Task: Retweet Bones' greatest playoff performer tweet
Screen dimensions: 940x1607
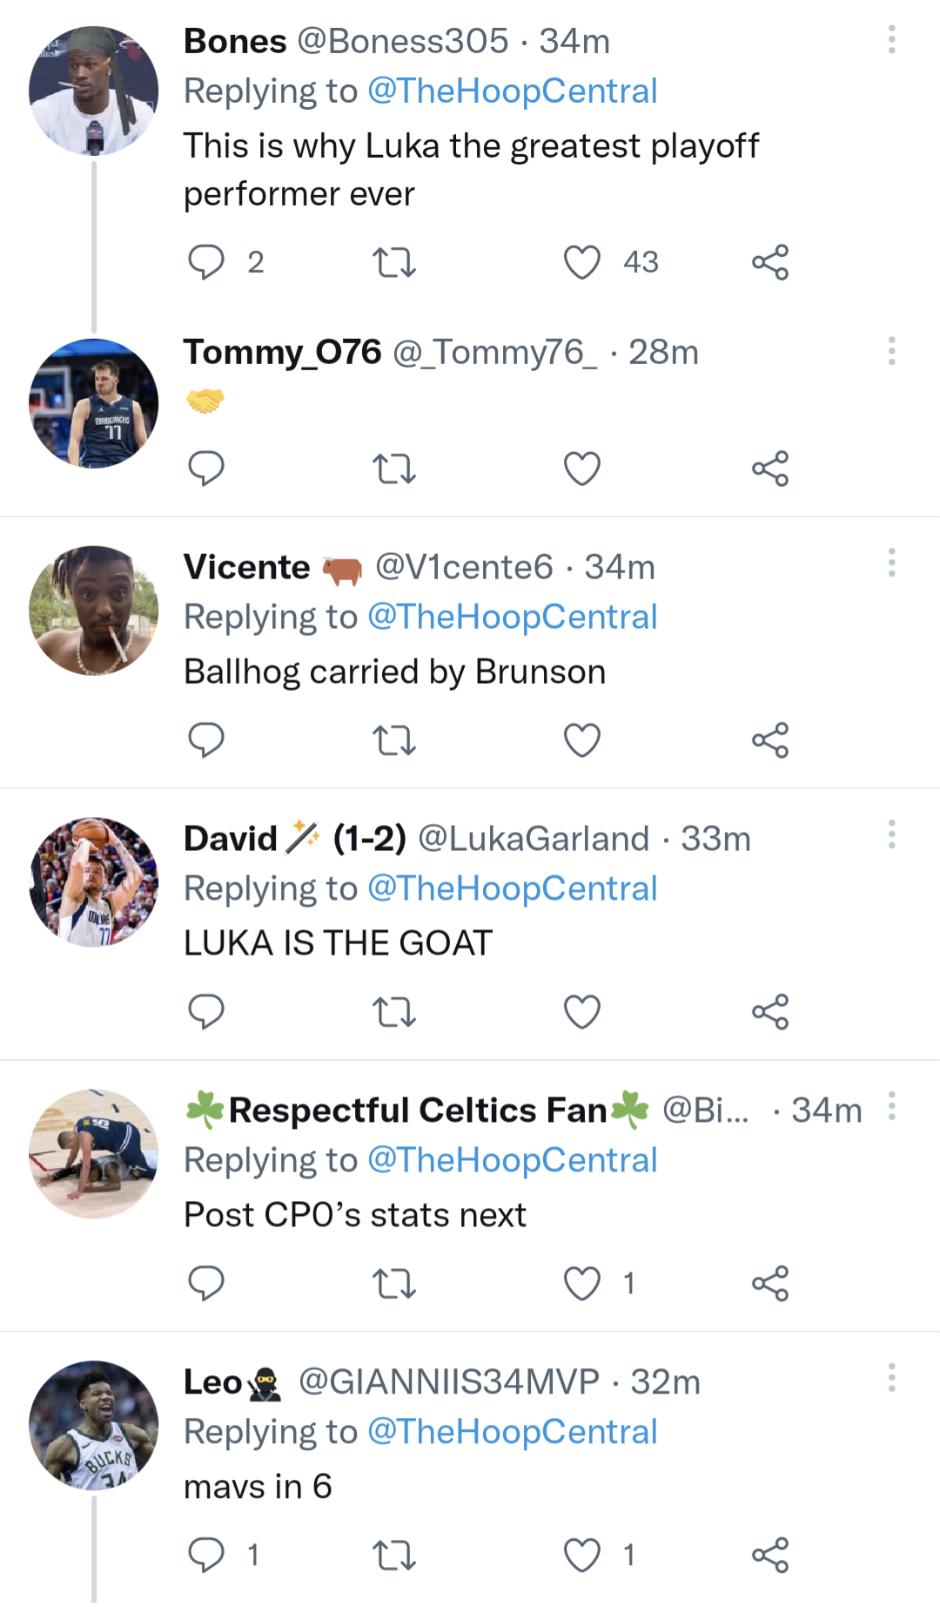Action: pyautogui.click(x=394, y=262)
